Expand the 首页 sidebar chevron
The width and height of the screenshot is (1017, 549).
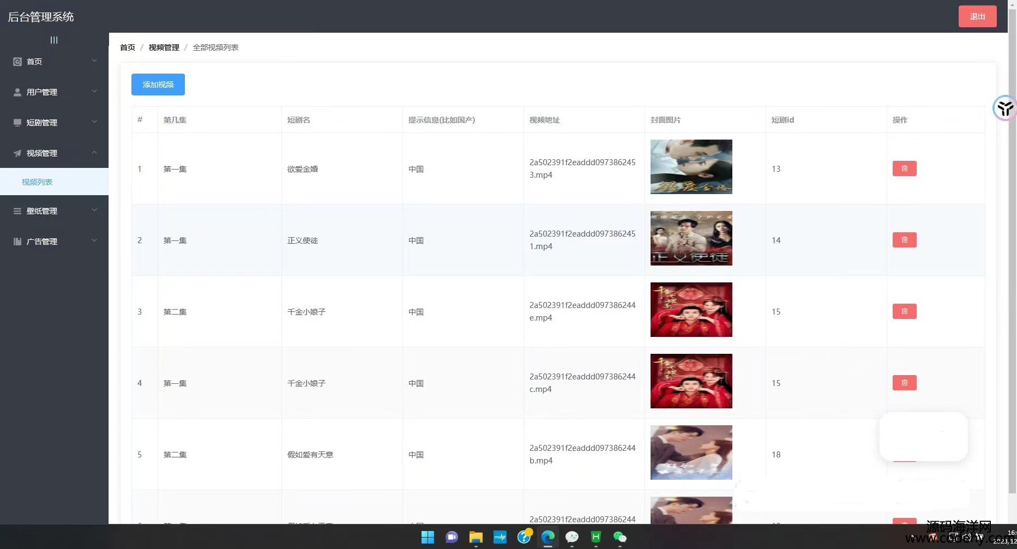[x=94, y=61]
